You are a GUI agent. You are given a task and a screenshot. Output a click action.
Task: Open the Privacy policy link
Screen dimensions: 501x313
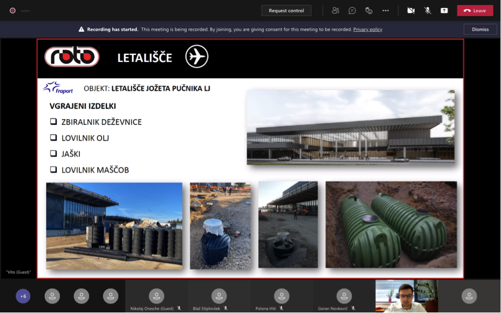(368, 30)
